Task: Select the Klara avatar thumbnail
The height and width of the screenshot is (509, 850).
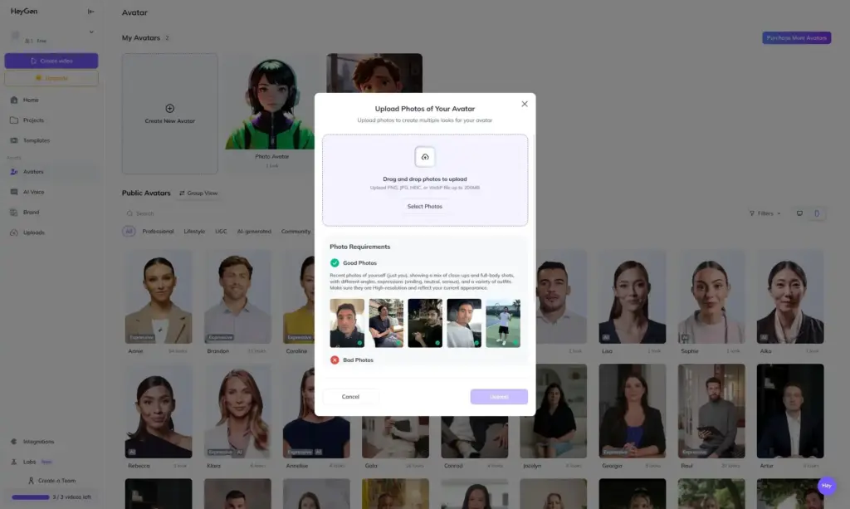Action: tap(237, 411)
